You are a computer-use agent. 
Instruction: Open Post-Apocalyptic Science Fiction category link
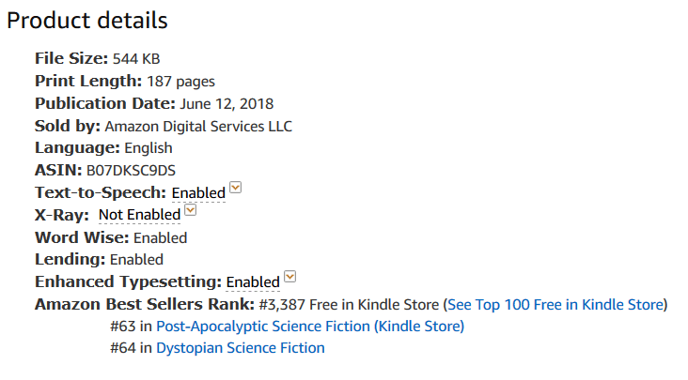(x=309, y=327)
